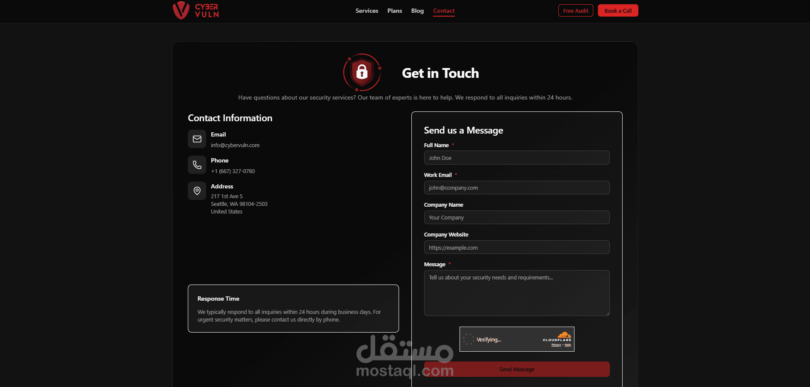Click the 'Work Email' field label
This screenshot has height=387, width=810.
point(438,175)
